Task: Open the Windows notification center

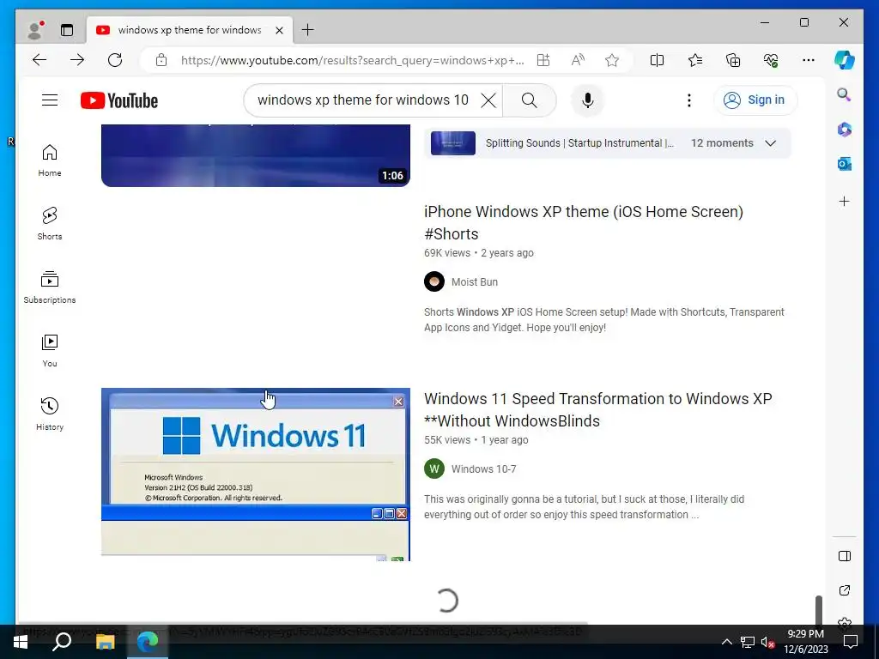Action: pyautogui.click(x=851, y=642)
